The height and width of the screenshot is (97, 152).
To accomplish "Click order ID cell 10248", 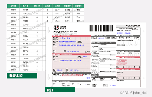I will tap(13, 10).
